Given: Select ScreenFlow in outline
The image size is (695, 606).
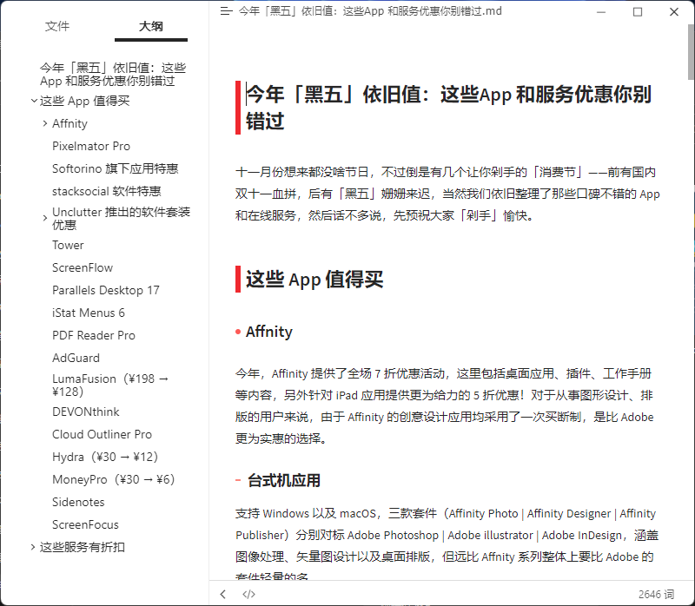Looking at the screenshot, I should coord(83,267).
